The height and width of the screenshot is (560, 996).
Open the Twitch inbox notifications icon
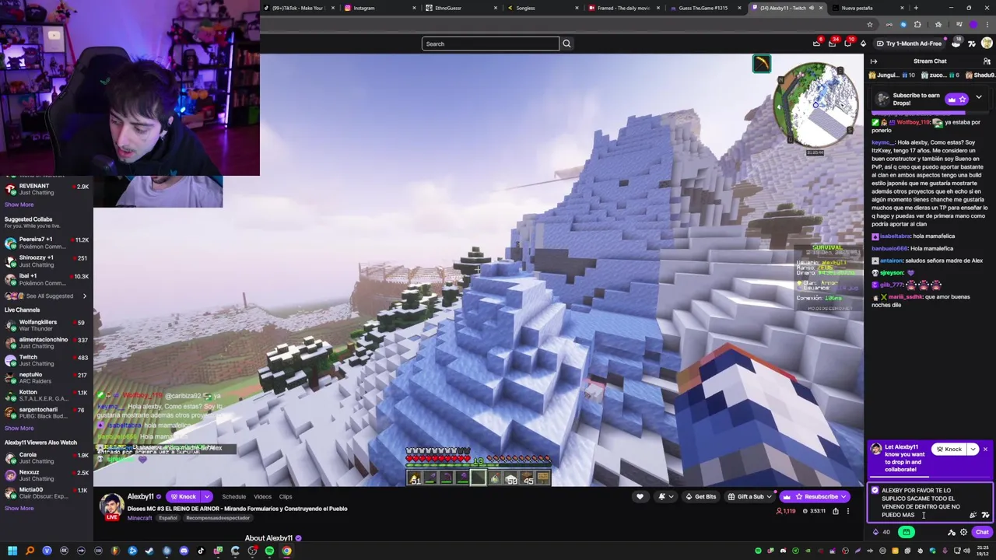pyautogui.click(x=832, y=44)
